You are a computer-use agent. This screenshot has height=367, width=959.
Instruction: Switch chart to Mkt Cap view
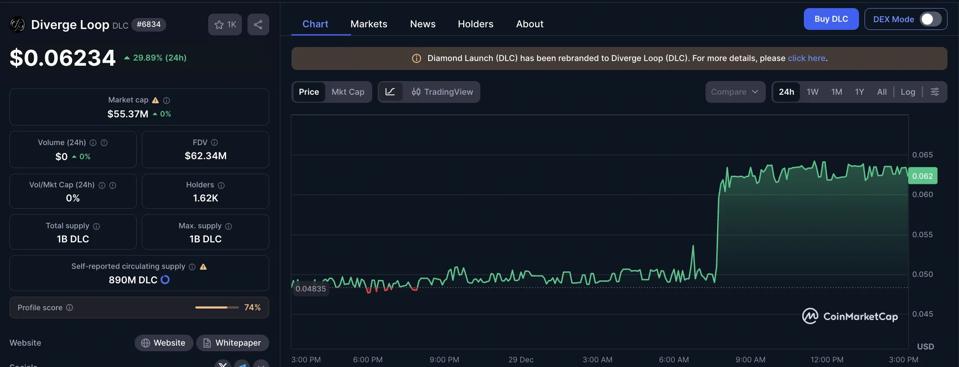pyautogui.click(x=348, y=92)
